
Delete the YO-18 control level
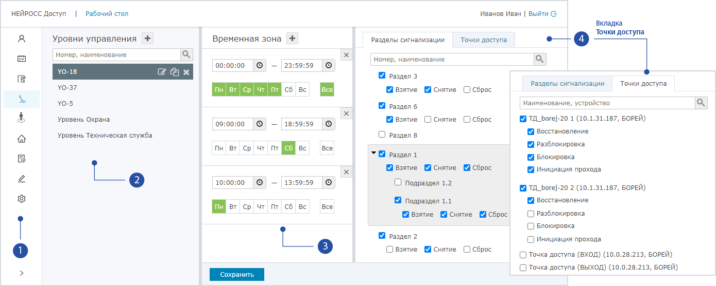click(186, 72)
